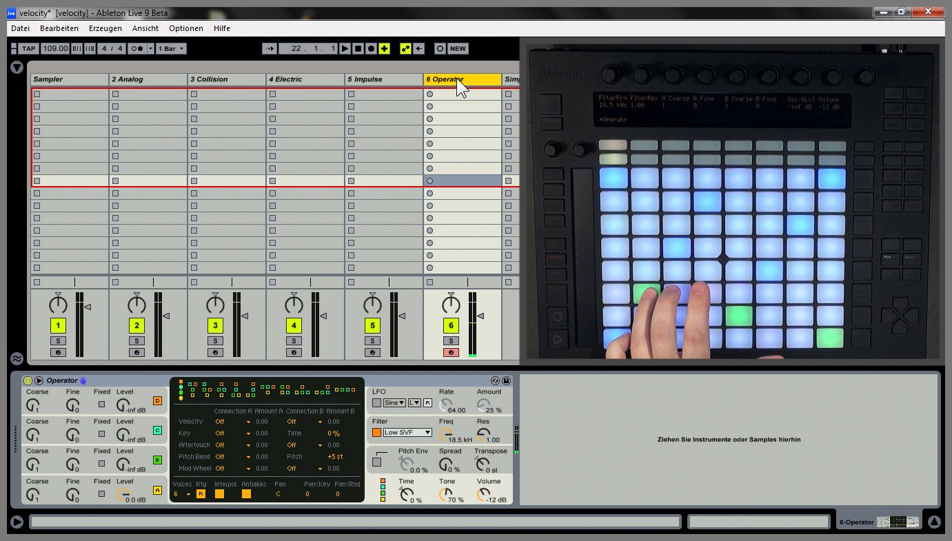Select the 3 Collision track header
Image resolution: width=952 pixels, height=541 pixels.
pyautogui.click(x=227, y=79)
